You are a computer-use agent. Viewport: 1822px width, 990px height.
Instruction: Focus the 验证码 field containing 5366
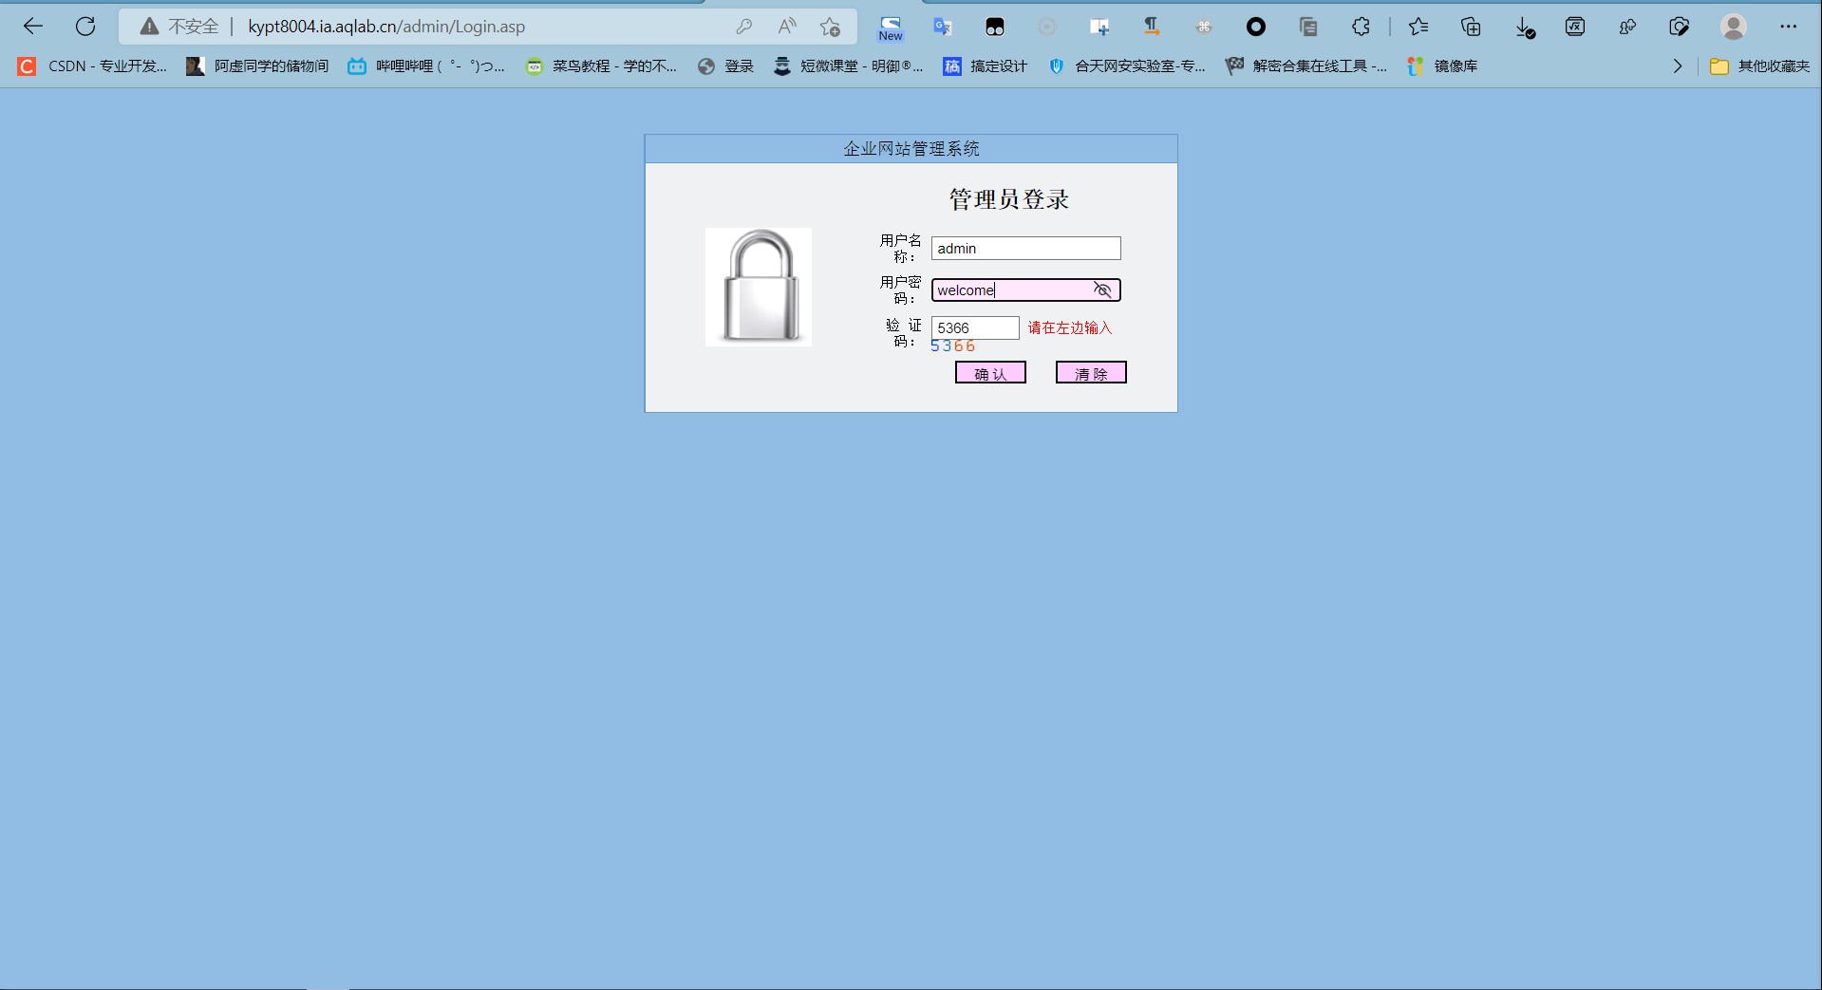[975, 327]
